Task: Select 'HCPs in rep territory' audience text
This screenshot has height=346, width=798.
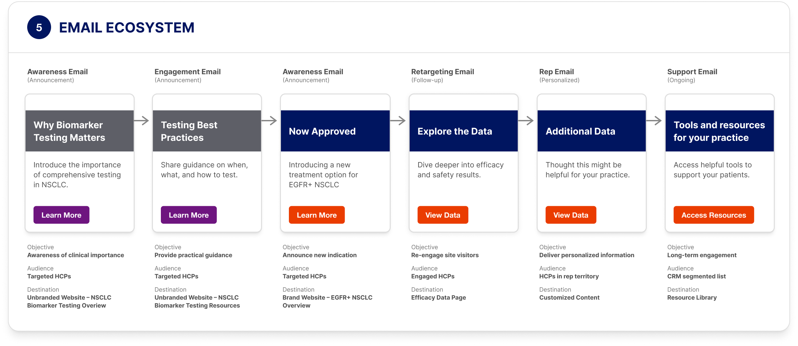Action: [x=569, y=276]
